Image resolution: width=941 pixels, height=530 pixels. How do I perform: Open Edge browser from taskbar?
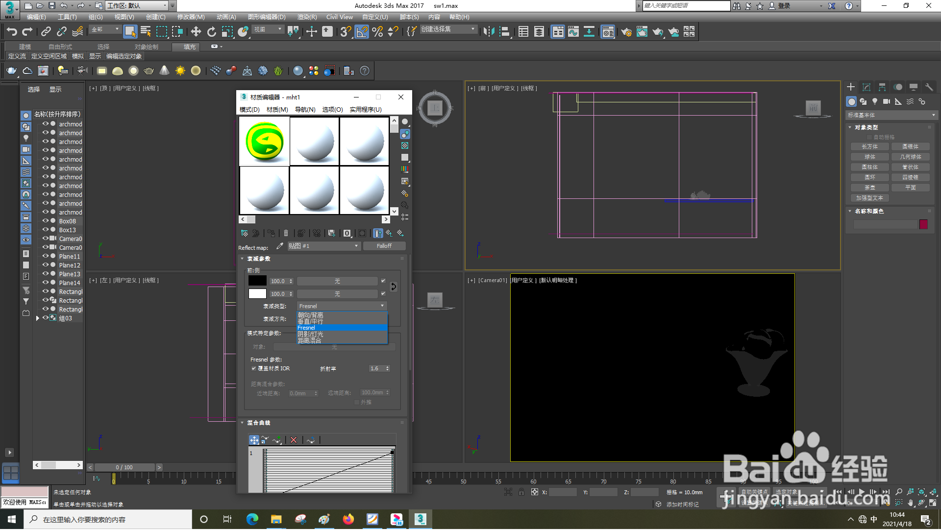(252, 520)
